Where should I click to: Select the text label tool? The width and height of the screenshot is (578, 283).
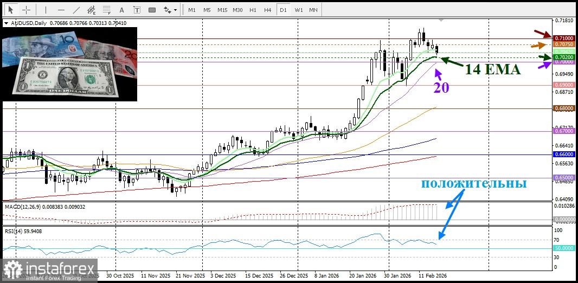tap(137, 10)
